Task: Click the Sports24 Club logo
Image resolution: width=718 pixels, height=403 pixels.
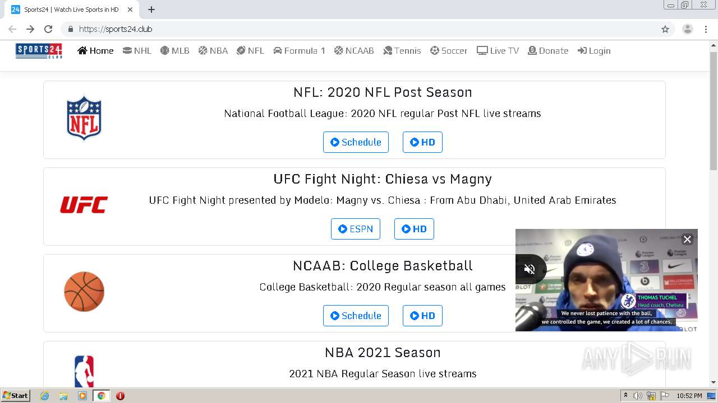Action: pyautogui.click(x=39, y=51)
